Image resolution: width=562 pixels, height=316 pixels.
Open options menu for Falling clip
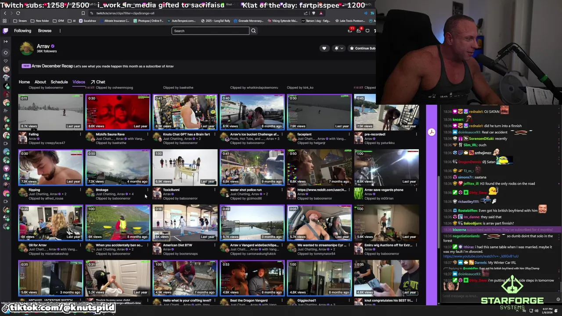80,134
